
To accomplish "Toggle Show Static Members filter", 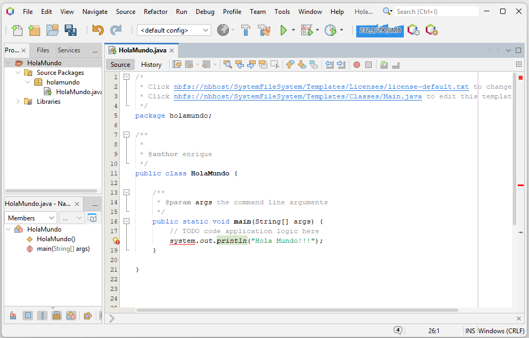I will 42,316.
